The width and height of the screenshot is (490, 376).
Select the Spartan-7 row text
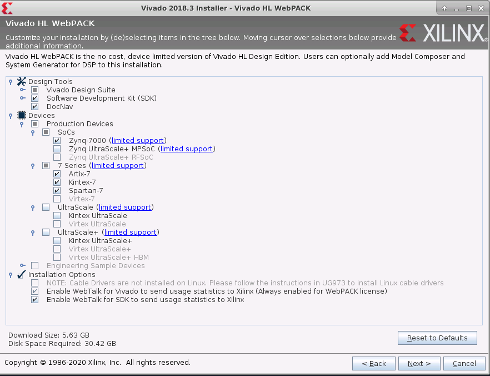(86, 190)
